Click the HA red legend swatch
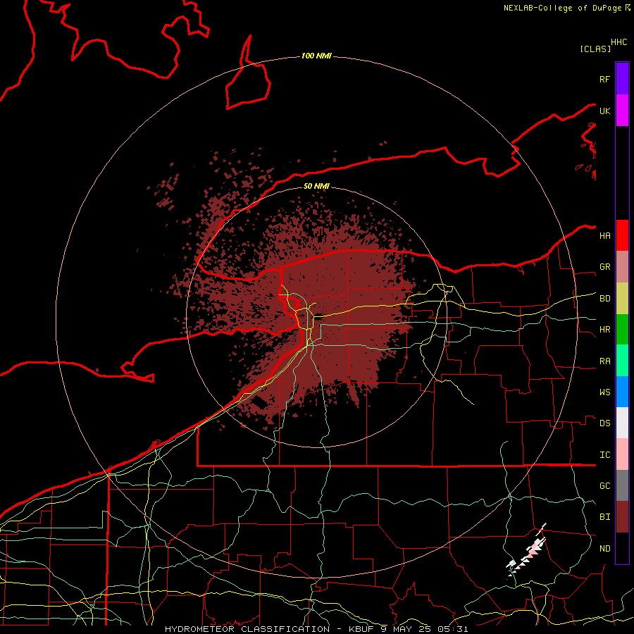This screenshot has width=634, height=634. (x=622, y=235)
